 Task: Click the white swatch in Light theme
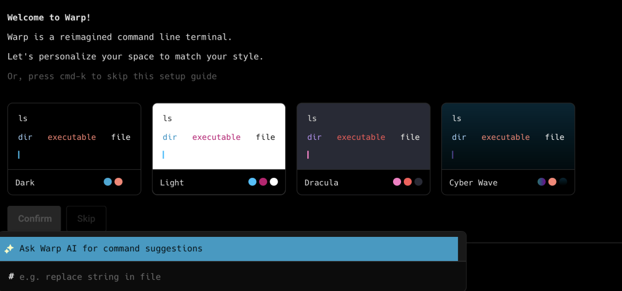tap(273, 182)
